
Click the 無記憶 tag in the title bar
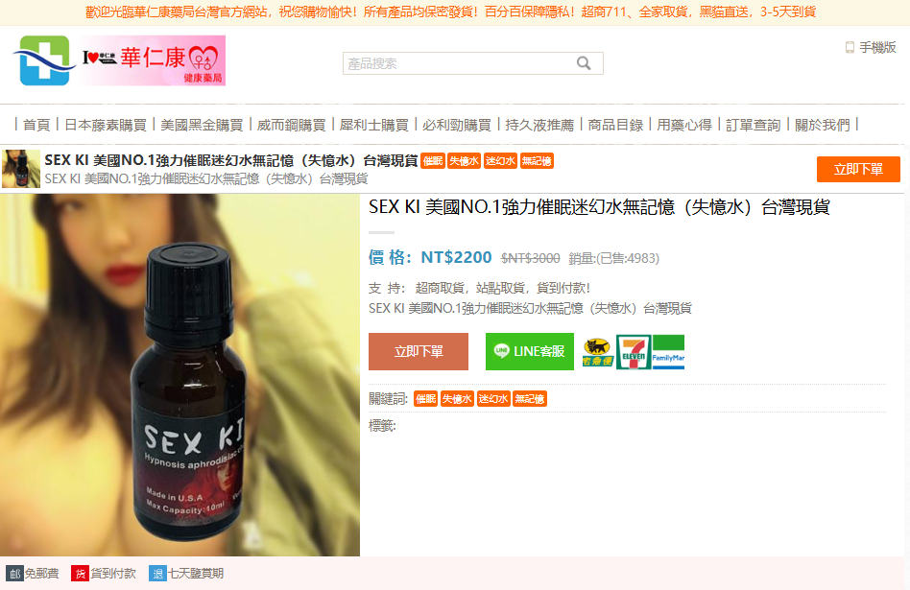coord(537,161)
